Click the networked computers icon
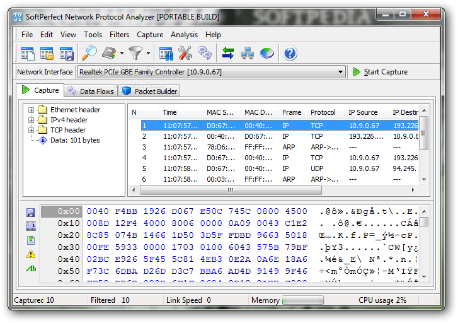 click(247, 54)
